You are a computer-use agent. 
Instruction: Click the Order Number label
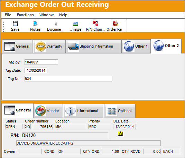coord(37,121)
